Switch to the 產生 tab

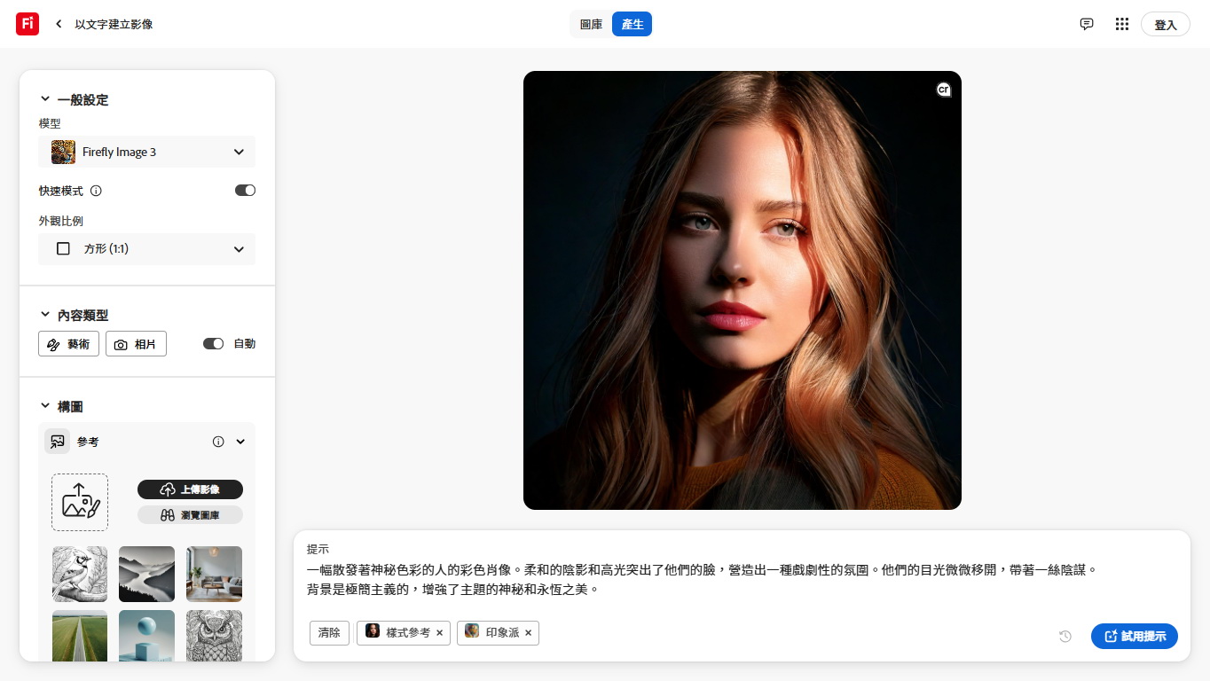pyautogui.click(x=632, y=24)
